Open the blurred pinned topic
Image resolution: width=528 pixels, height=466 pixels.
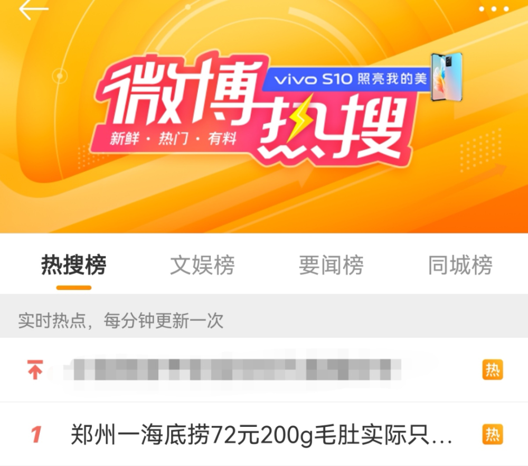[232, 370]
